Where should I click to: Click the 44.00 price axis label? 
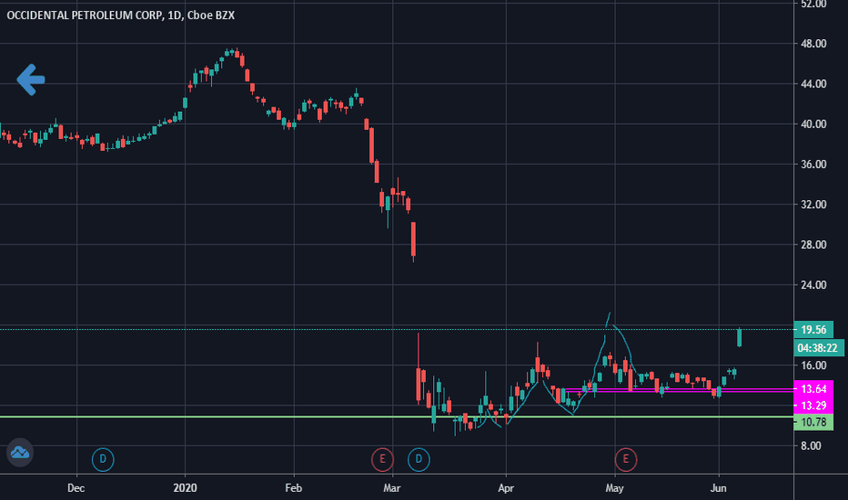point(813,84)
